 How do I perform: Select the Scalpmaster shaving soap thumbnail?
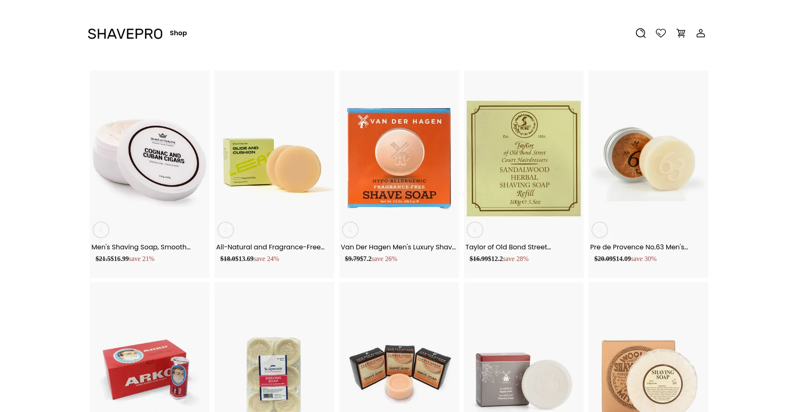tap(274, 374)
